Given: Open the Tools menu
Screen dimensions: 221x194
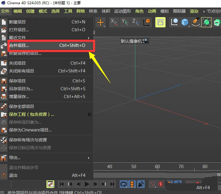Looking at the screenshot, I should [68, 11].
